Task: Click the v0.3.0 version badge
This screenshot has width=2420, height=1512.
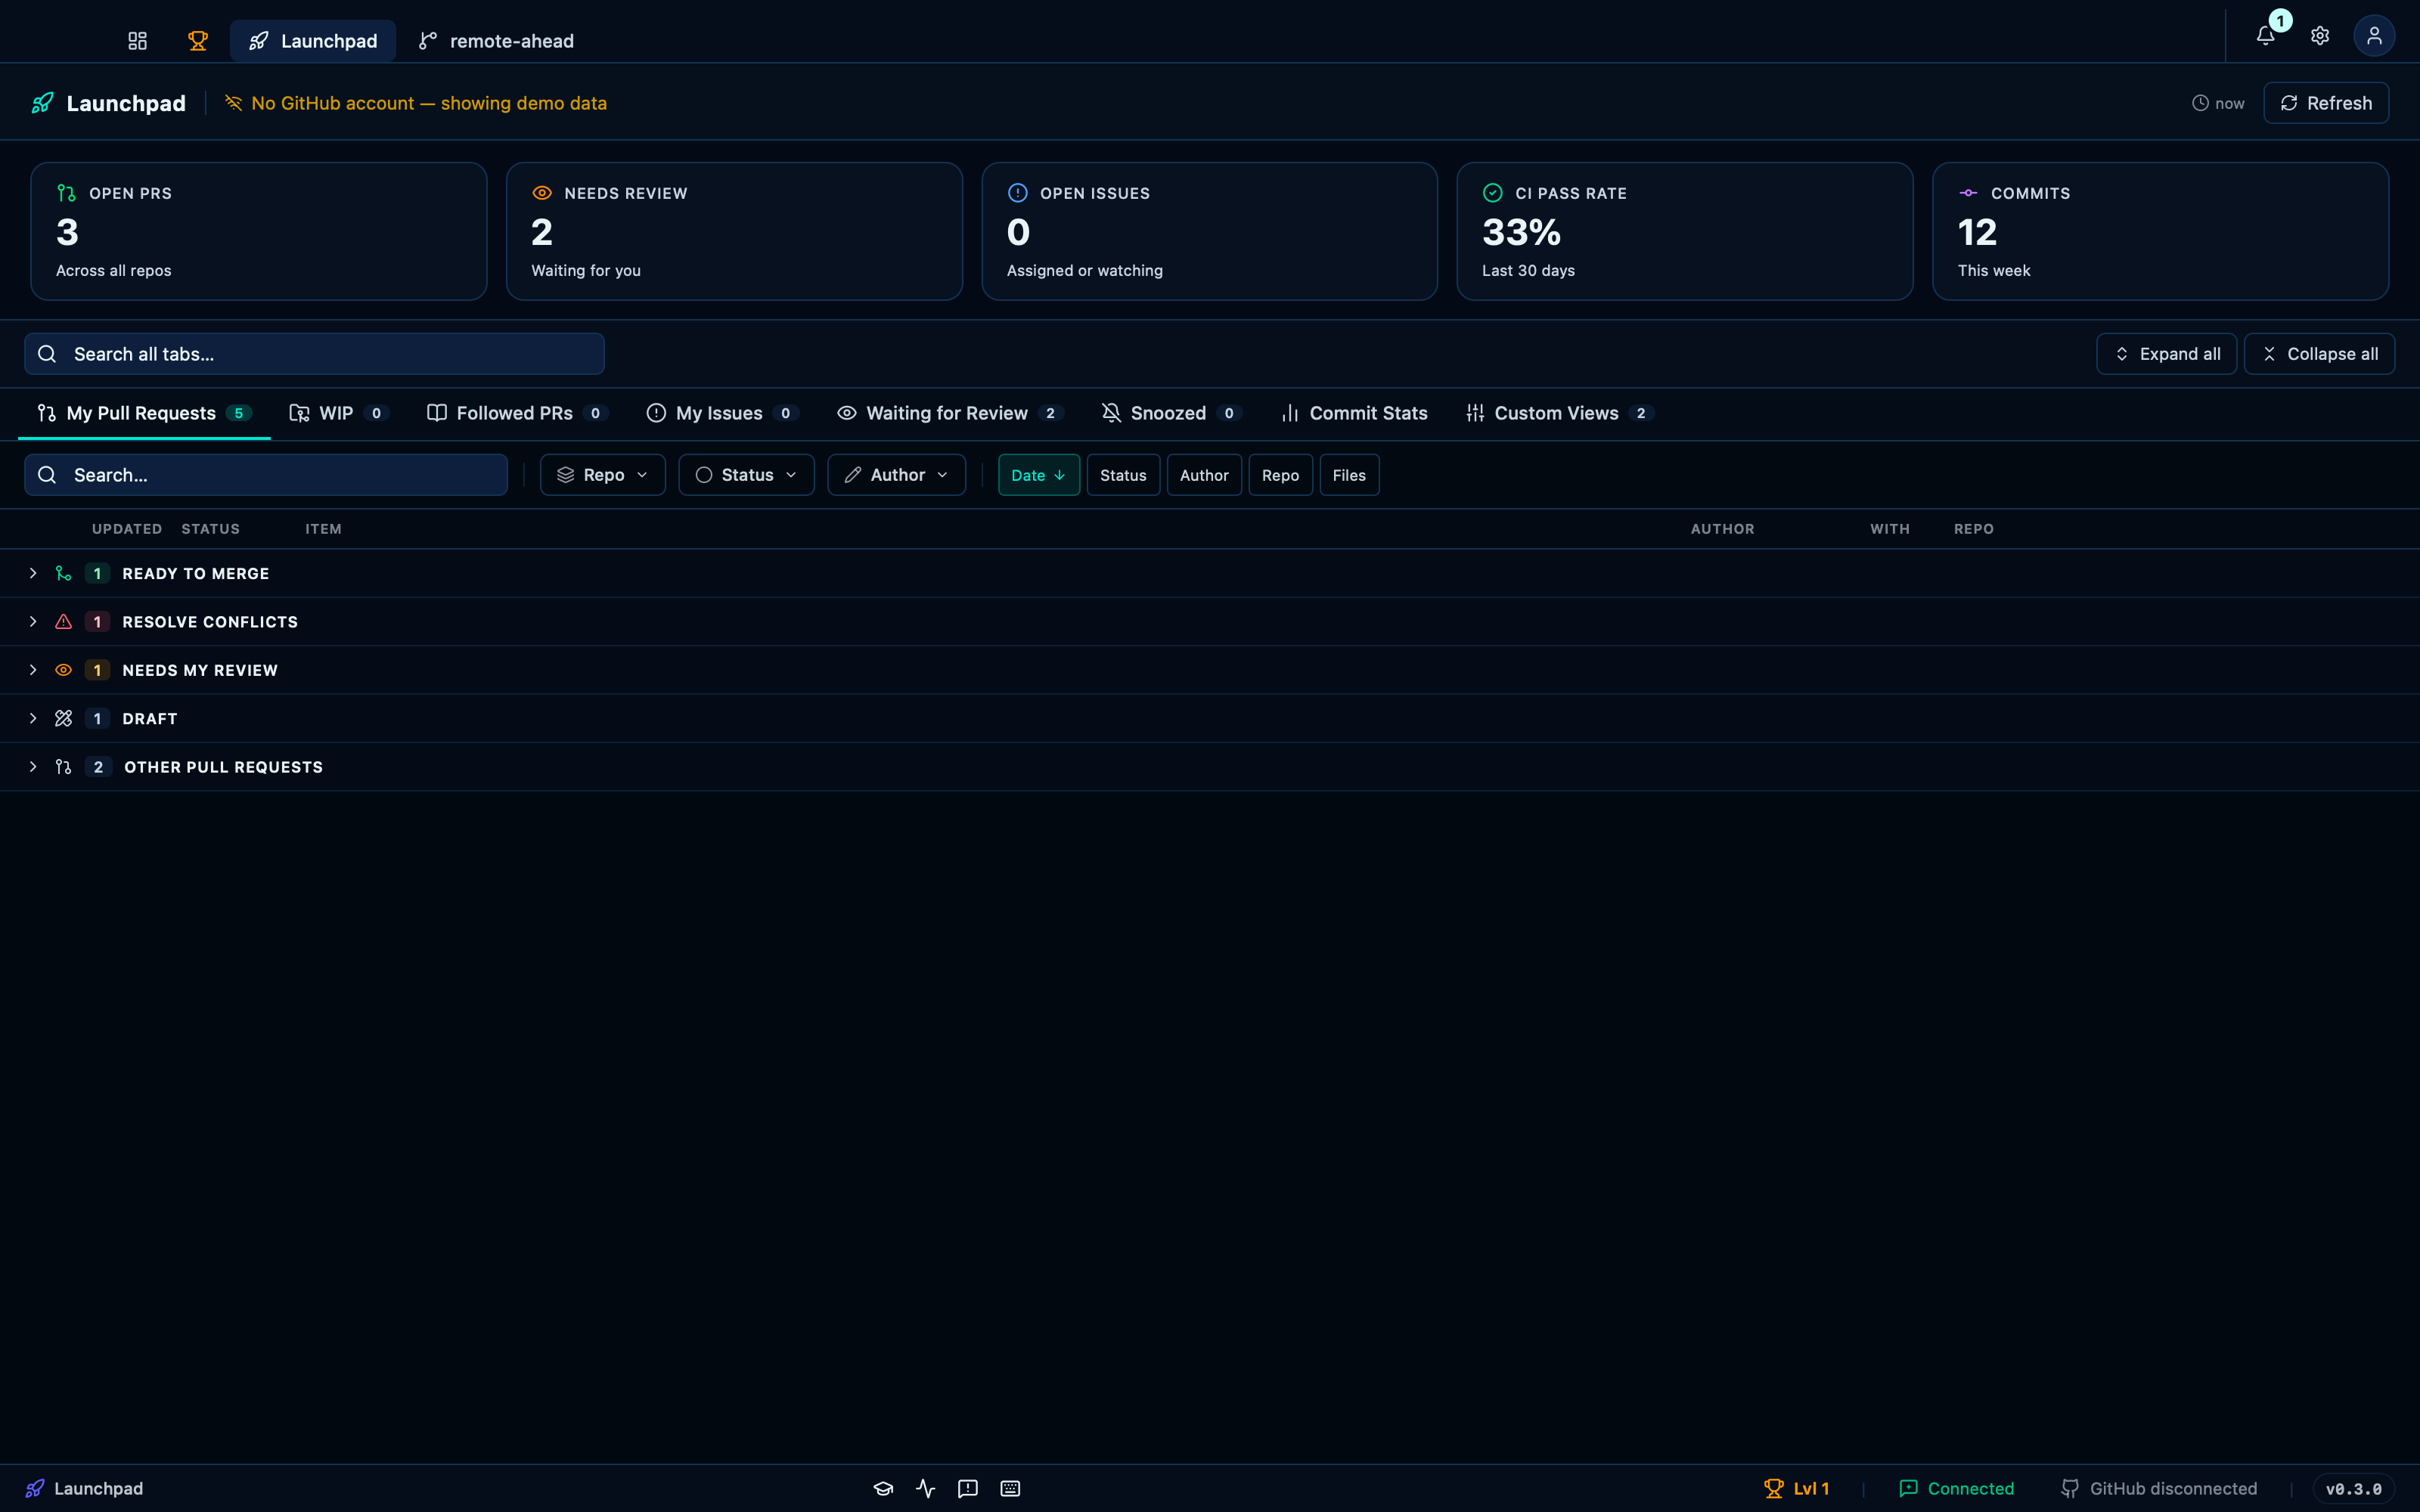Action: [x=2353, y=1488]
